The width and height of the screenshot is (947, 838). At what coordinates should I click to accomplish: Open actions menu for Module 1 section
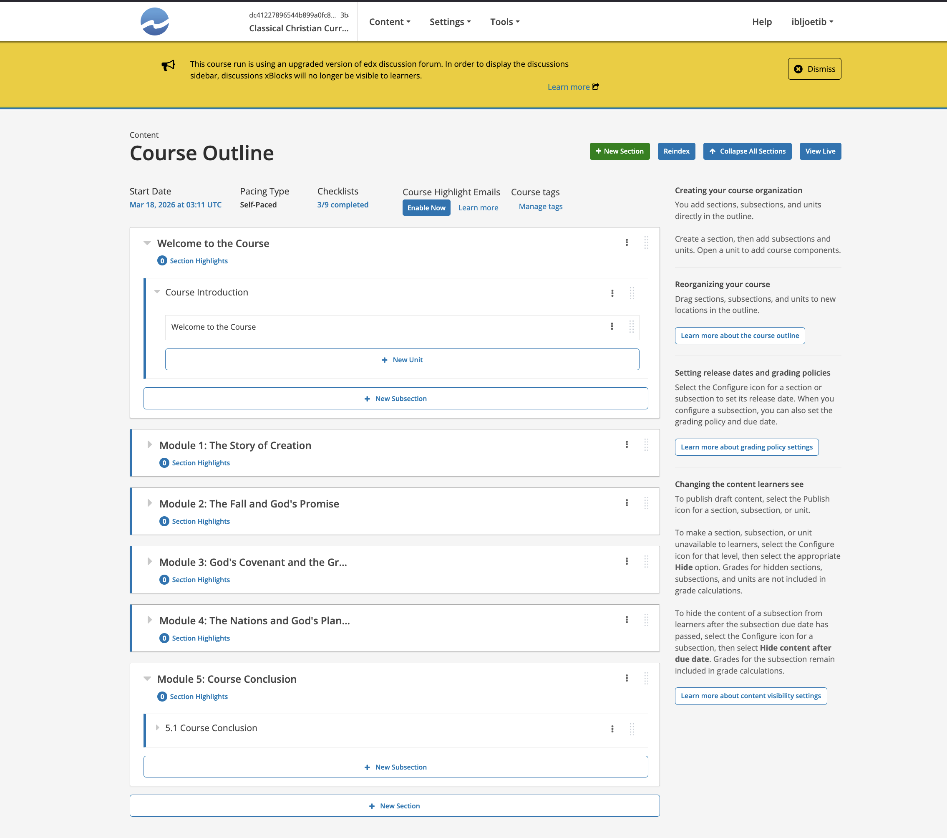coord(627,444)
